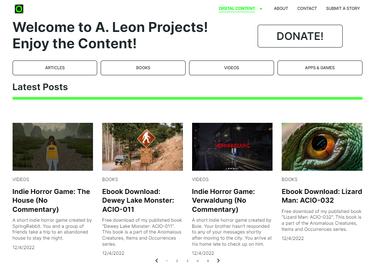
Task: Expand the Digital Content dropdown arrow
Action: click(261, 9)
